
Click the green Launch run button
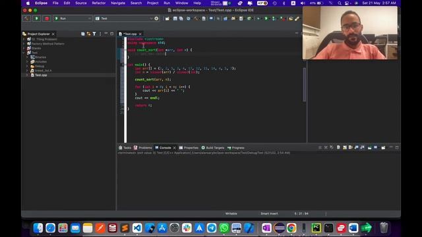(36, 18)
